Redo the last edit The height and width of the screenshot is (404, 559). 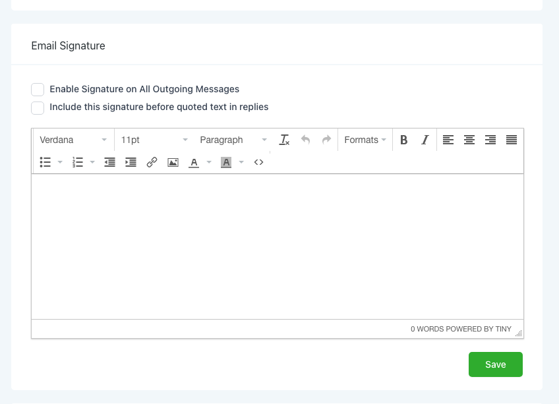[326, 140]
